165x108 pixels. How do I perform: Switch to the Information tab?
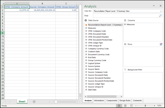pyautogui.click(x=99, y=101)
